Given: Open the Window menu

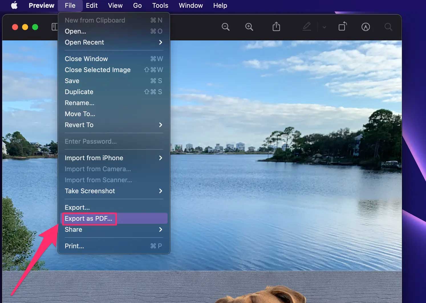Looking at the screenshot, I should (x=191, y=5).
